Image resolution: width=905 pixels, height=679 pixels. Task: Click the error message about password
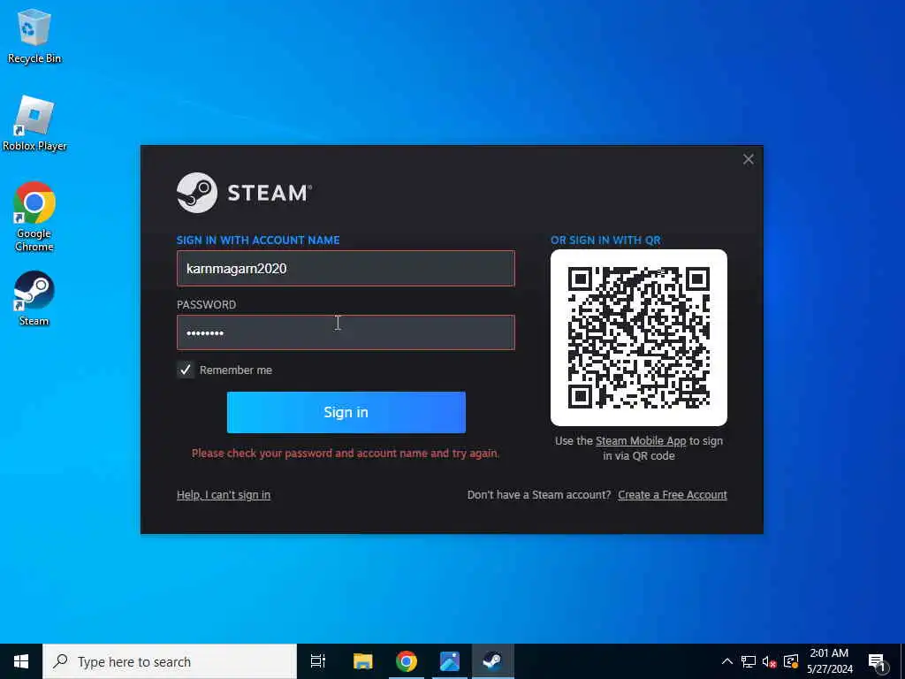pyautogui.click(x=346, y=454)
